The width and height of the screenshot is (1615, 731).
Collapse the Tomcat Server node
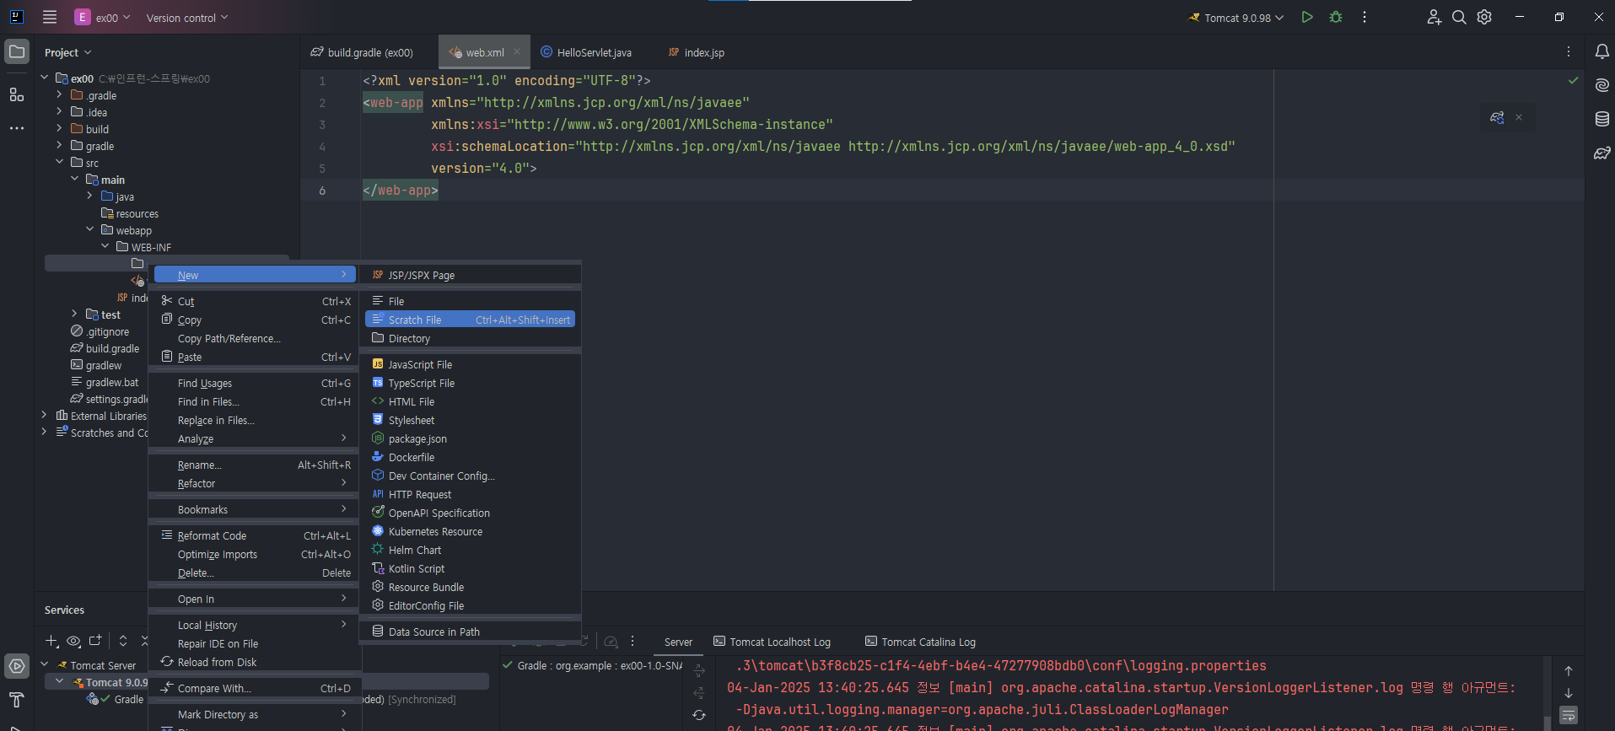[x=44, y=664]
